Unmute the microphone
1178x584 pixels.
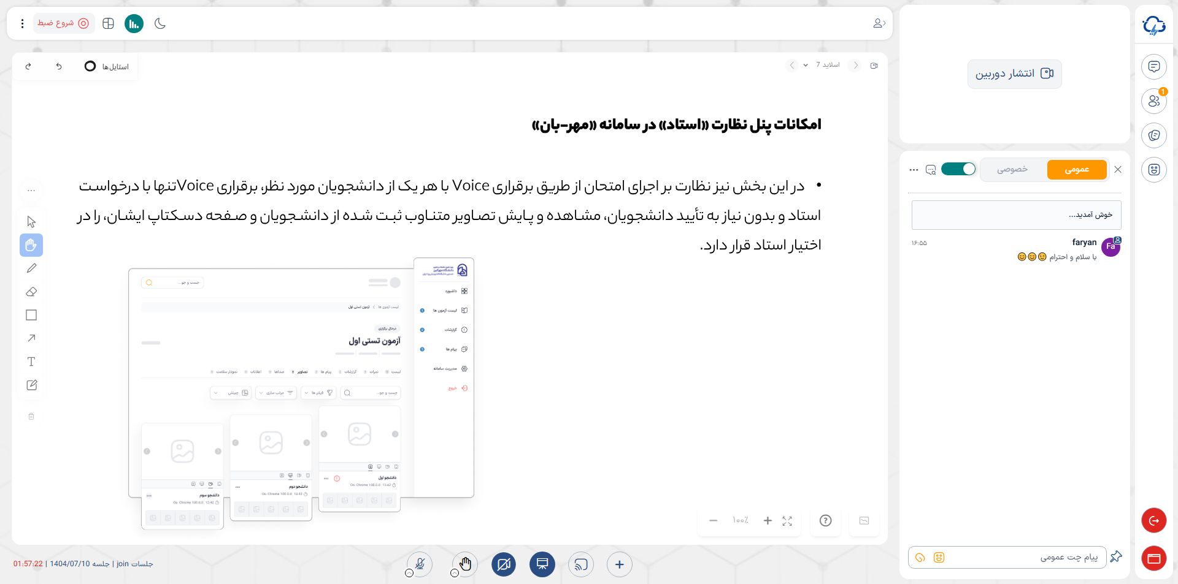click(419, 564)
